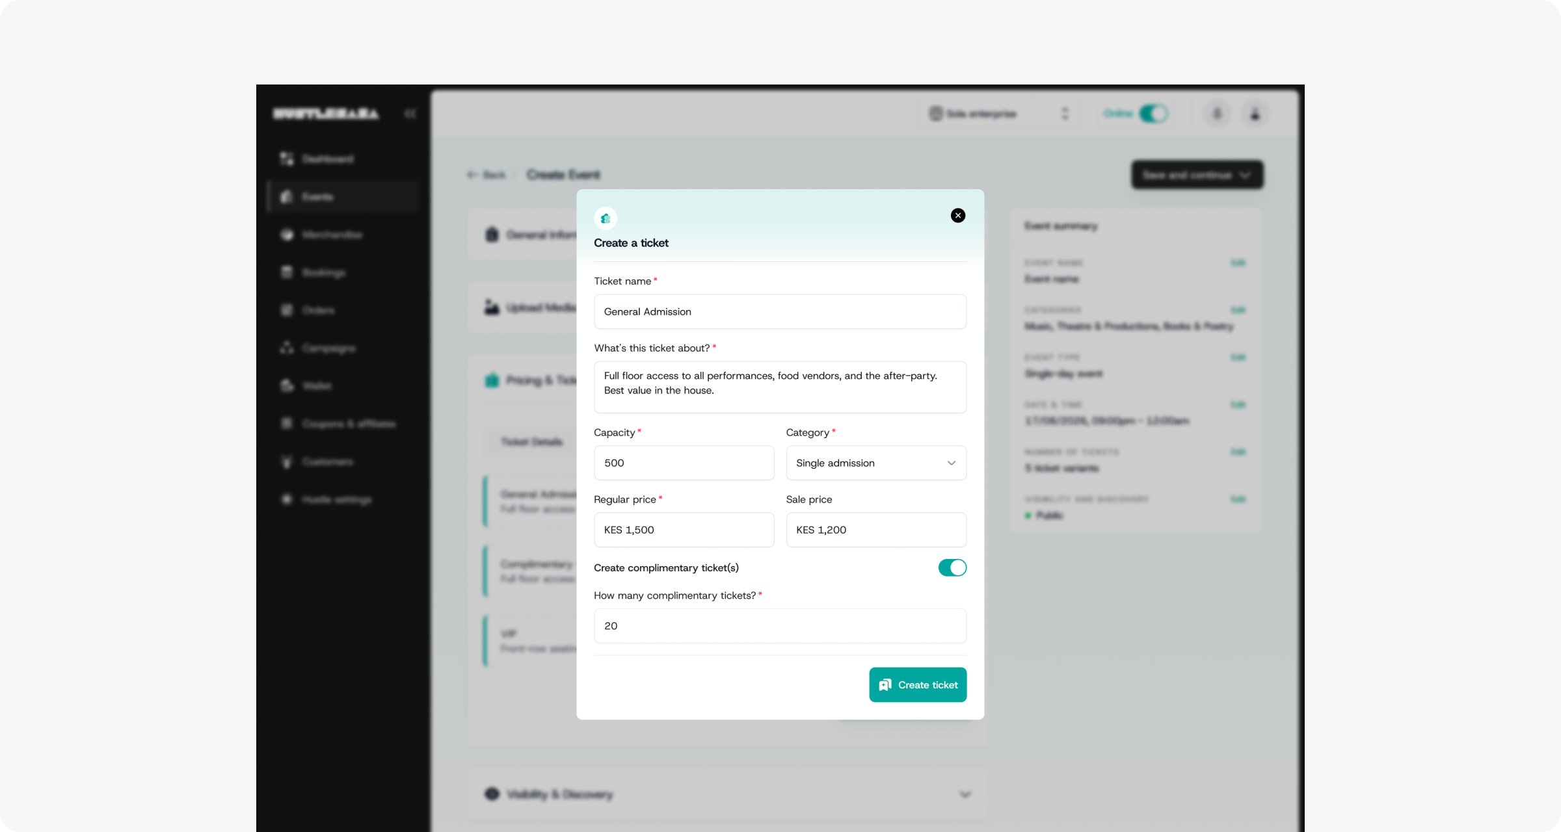The image size is (1561, 832).
Task: Close the Create a ticket dialog
Action: point(957,215)
